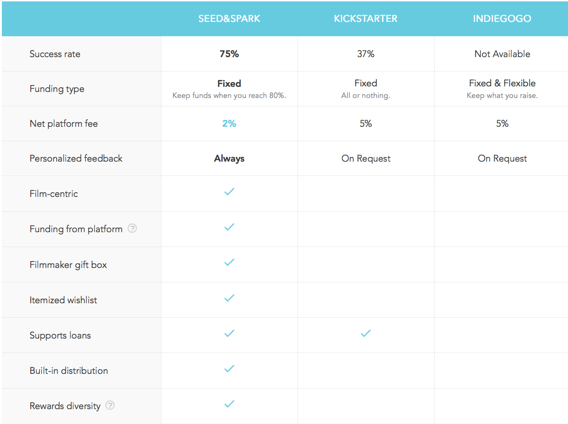The width and height of the screenshot is (568, 424).
Task: Click the Net platform fee row label
Action: pos(64,124)
